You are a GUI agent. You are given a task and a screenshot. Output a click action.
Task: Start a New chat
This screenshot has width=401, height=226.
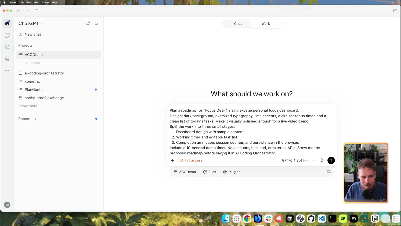(x=30, y=34)
